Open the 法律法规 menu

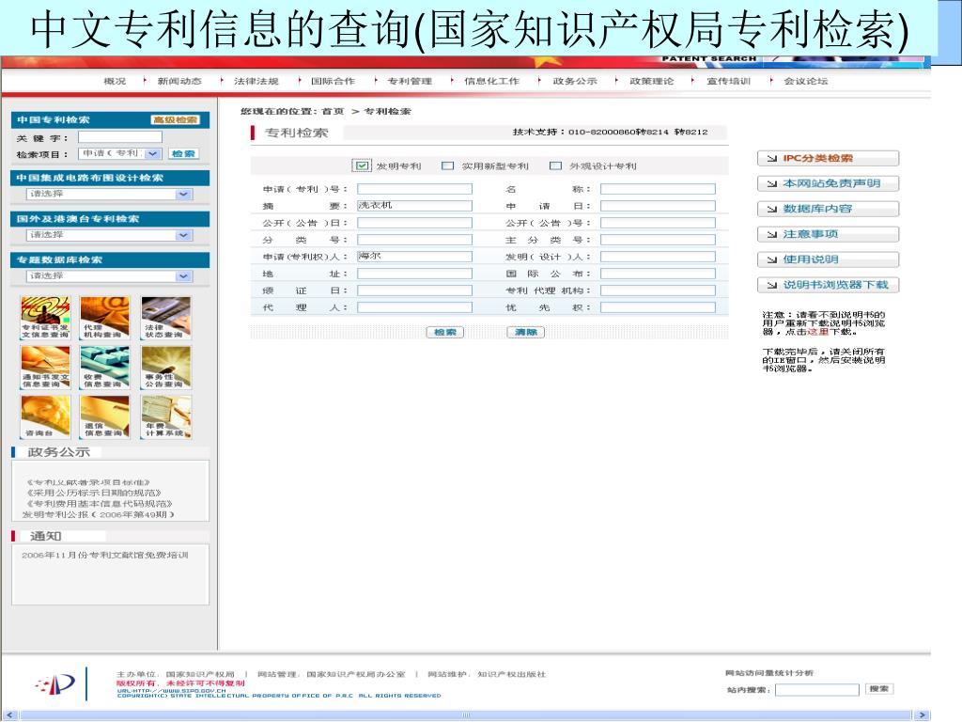click(x=256, y=81)
